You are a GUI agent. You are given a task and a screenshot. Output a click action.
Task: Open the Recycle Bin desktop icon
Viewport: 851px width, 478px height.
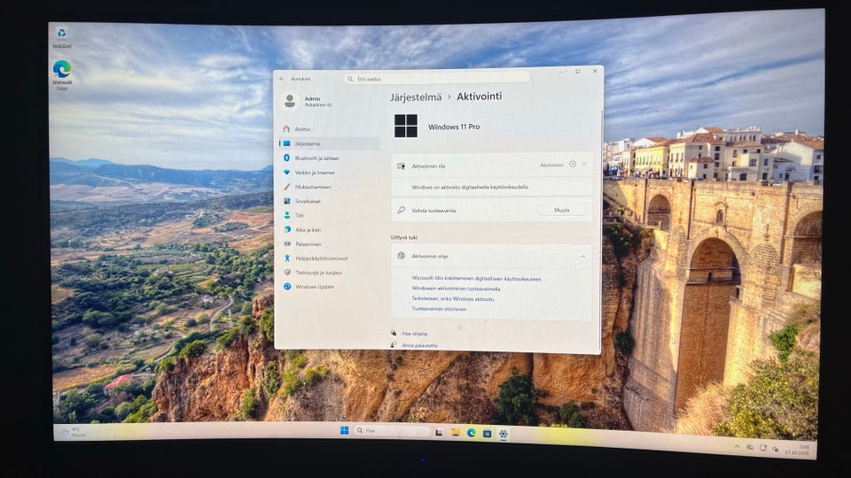(62, 37)
